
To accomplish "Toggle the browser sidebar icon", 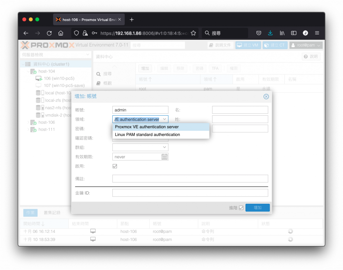I will coord(293,33).
